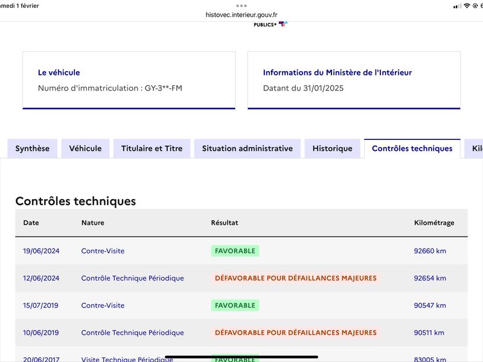This screenshot has height=362, width=483.
Task: Open the partially visible Kilométrage tab
Action: [475, 148]
